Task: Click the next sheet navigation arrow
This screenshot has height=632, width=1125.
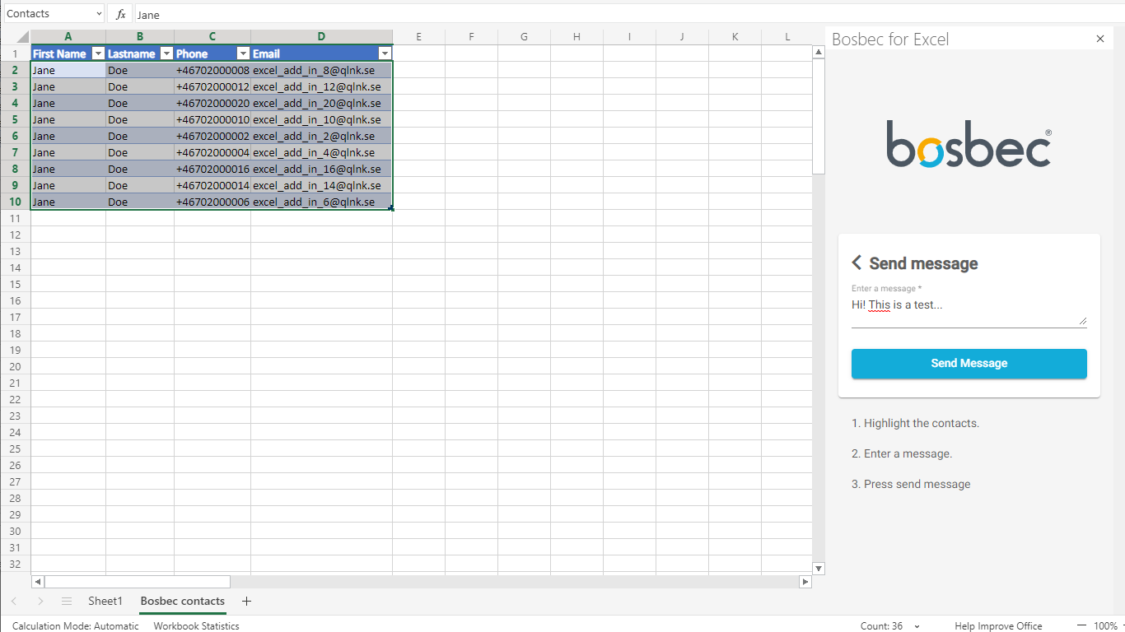Action: (40, 602)
